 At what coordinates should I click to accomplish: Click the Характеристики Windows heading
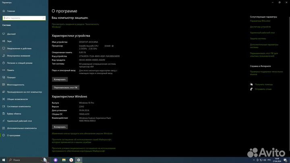point(69,97)
